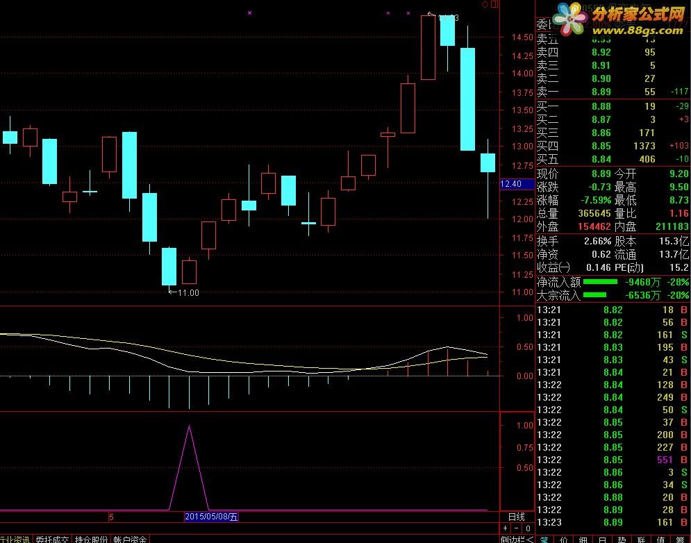Image resolution: width=691 pixels, height=543 pixels.
Task: Click the plus zoom button below the chart
Action: coord(505,528)
